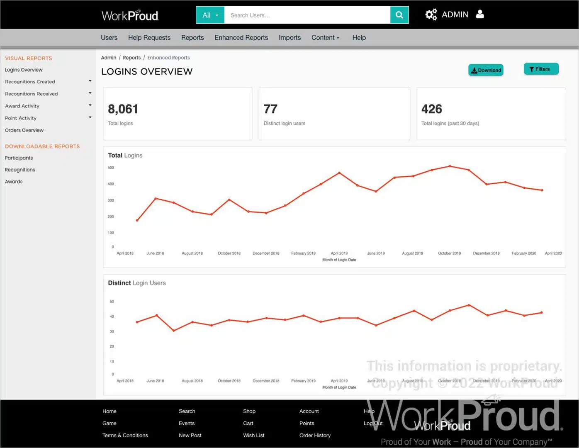The height and width of the screenshot is (448, 579).
Task: Select Orders Overview in sidebar
Action: pos(24,130)
